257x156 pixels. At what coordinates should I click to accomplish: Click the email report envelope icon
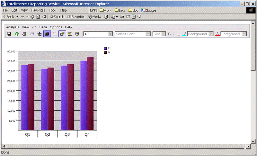point(32,34)
